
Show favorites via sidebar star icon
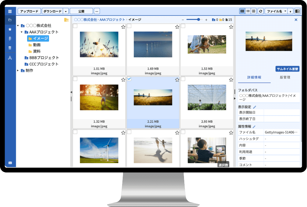pyautogui.click(x=10, y=29)
